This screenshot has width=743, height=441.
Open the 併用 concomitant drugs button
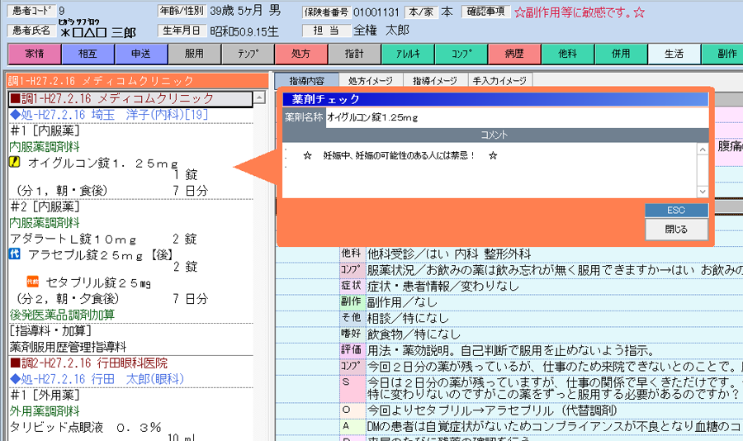point(621,54)
